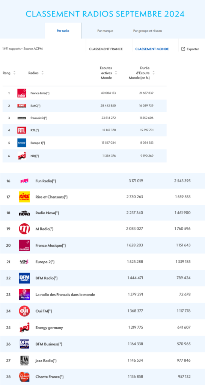
Task: Open the franceinfo(*) radio name
Action: [39, 118]
